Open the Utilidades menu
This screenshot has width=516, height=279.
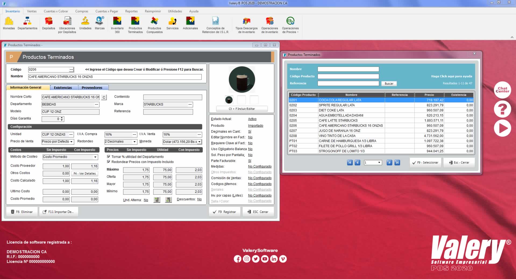[175, 11]
